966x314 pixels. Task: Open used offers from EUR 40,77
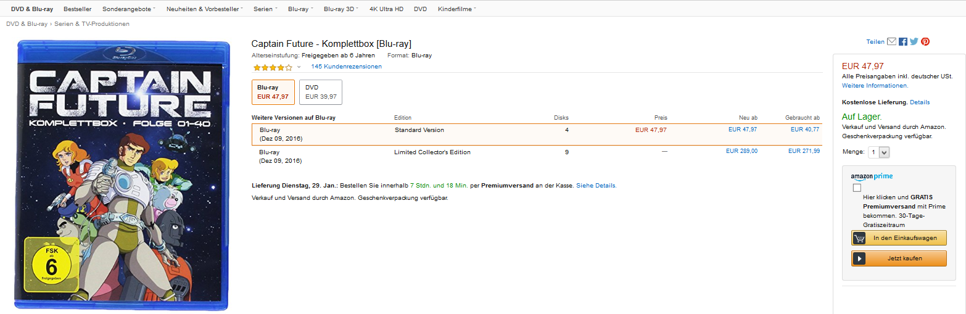[x=805, y=130]
